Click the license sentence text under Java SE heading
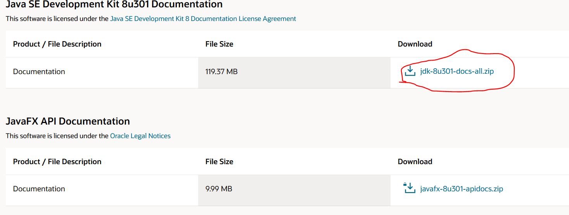Viewport: 569px width, 215px height. click(x=57, y=19)
